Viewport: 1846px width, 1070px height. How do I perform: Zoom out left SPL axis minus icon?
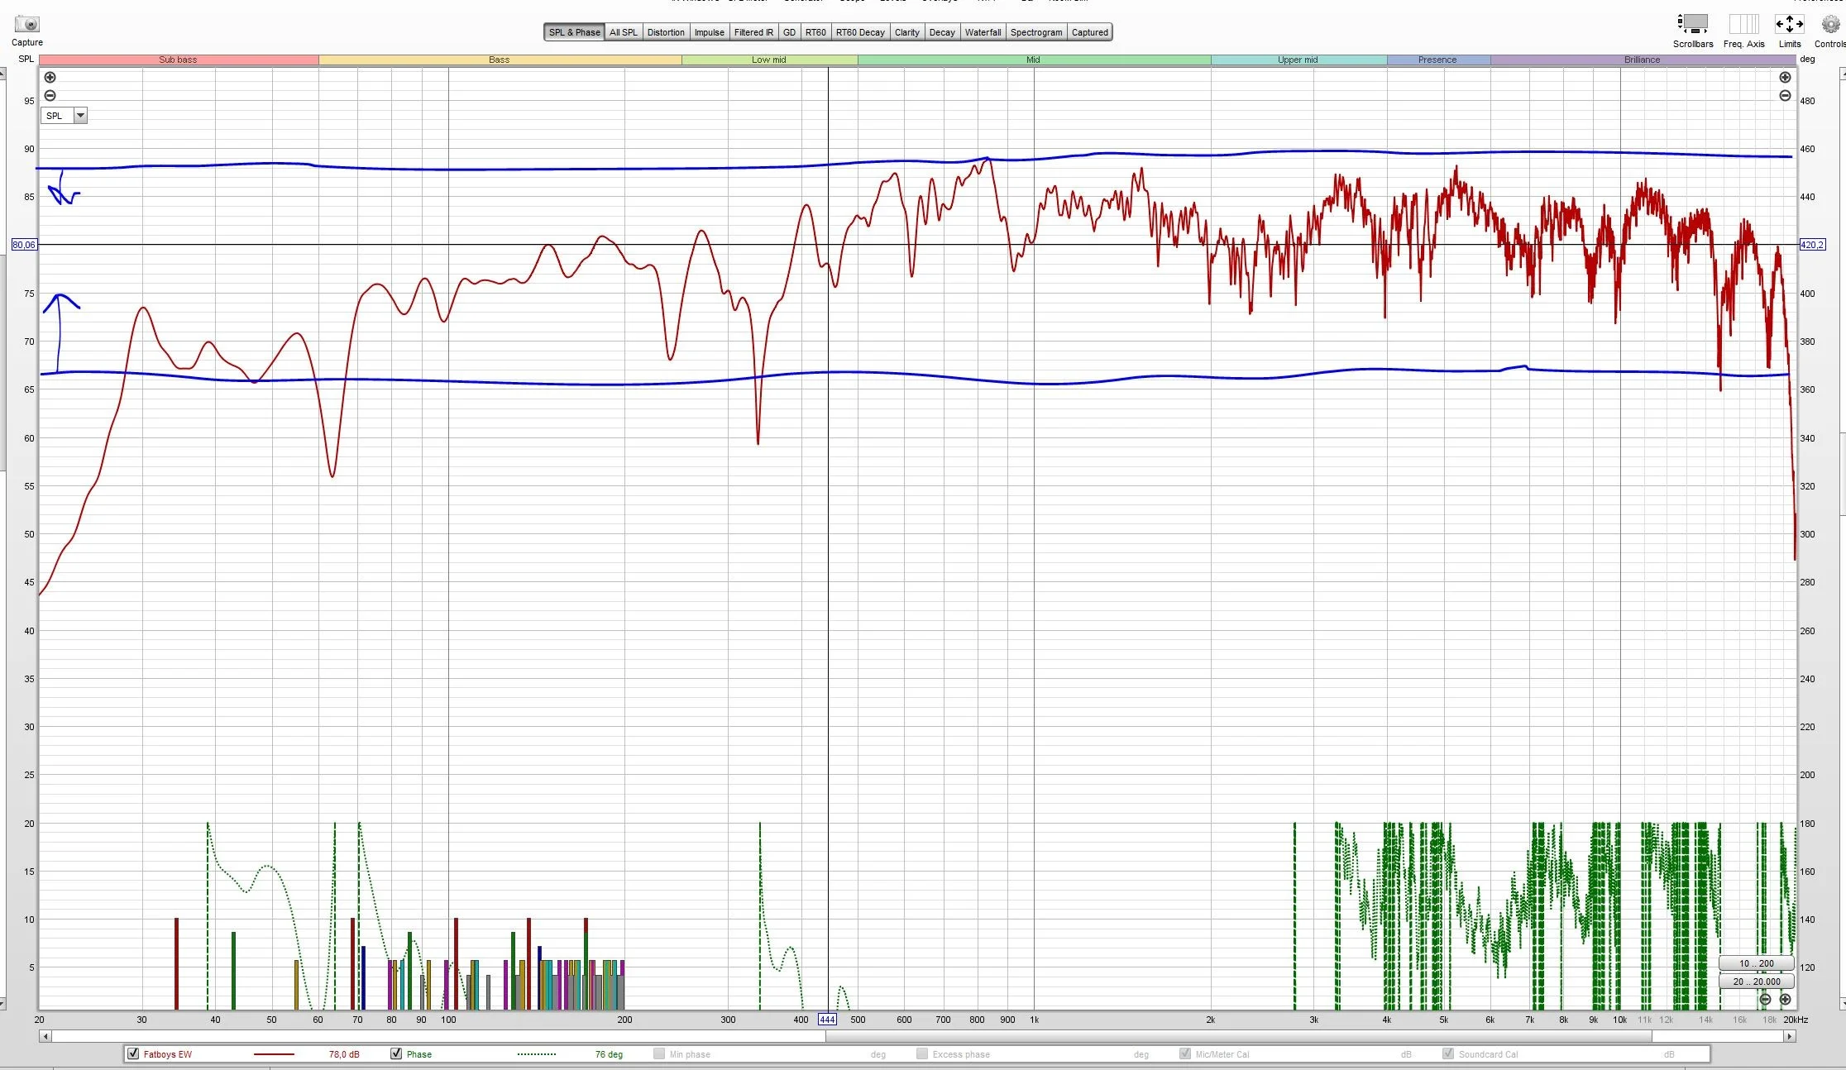point(50,96)
